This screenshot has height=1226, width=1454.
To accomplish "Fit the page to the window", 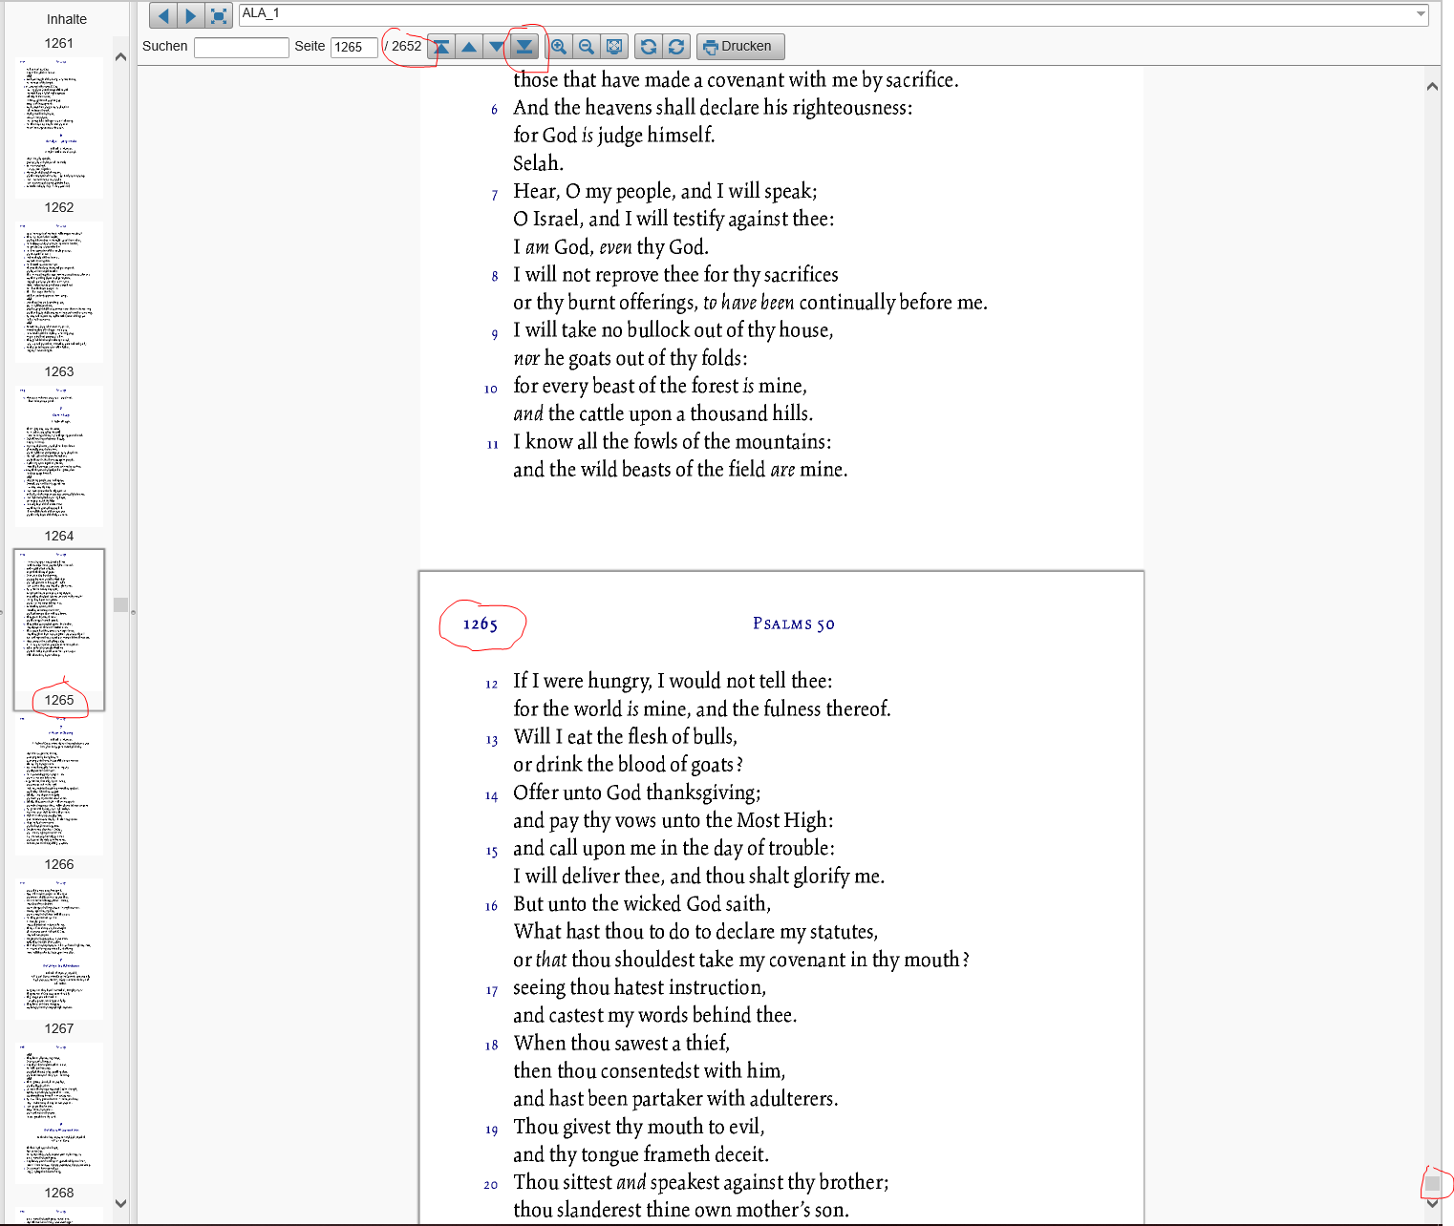I will tap(614, 47).
